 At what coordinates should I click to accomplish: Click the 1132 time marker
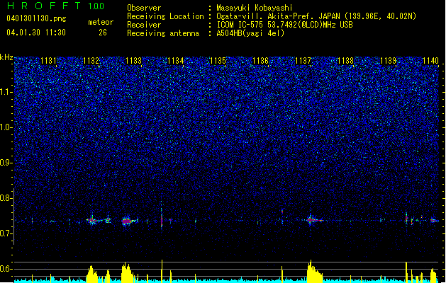click(x=91, y=61)
